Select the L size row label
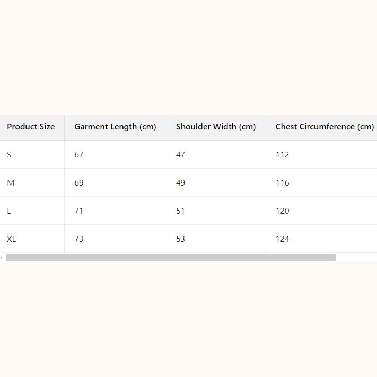The height and width of the screenshot is (377, 377). click(x=9, y=211)
